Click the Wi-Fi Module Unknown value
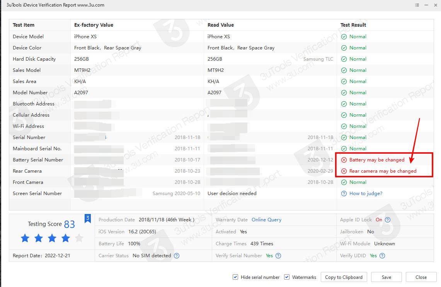Viewport: 441px width, 287px height. coord(385,244)
